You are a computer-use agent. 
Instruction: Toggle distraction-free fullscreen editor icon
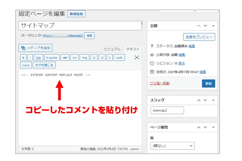(x=136, y=57)
